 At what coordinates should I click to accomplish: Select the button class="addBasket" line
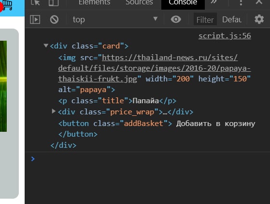point(156,124)
